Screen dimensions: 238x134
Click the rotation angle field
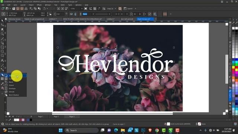coord(60,14)
